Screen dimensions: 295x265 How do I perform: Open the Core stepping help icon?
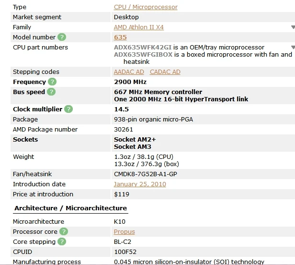[62, 241]
